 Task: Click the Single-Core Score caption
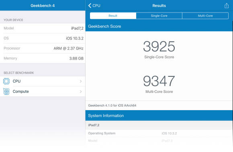[159, 57]
